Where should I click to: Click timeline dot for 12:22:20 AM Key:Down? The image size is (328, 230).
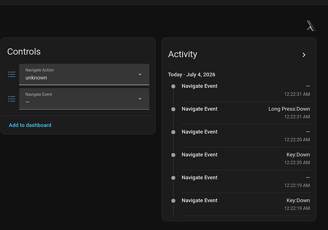point(173,155)
